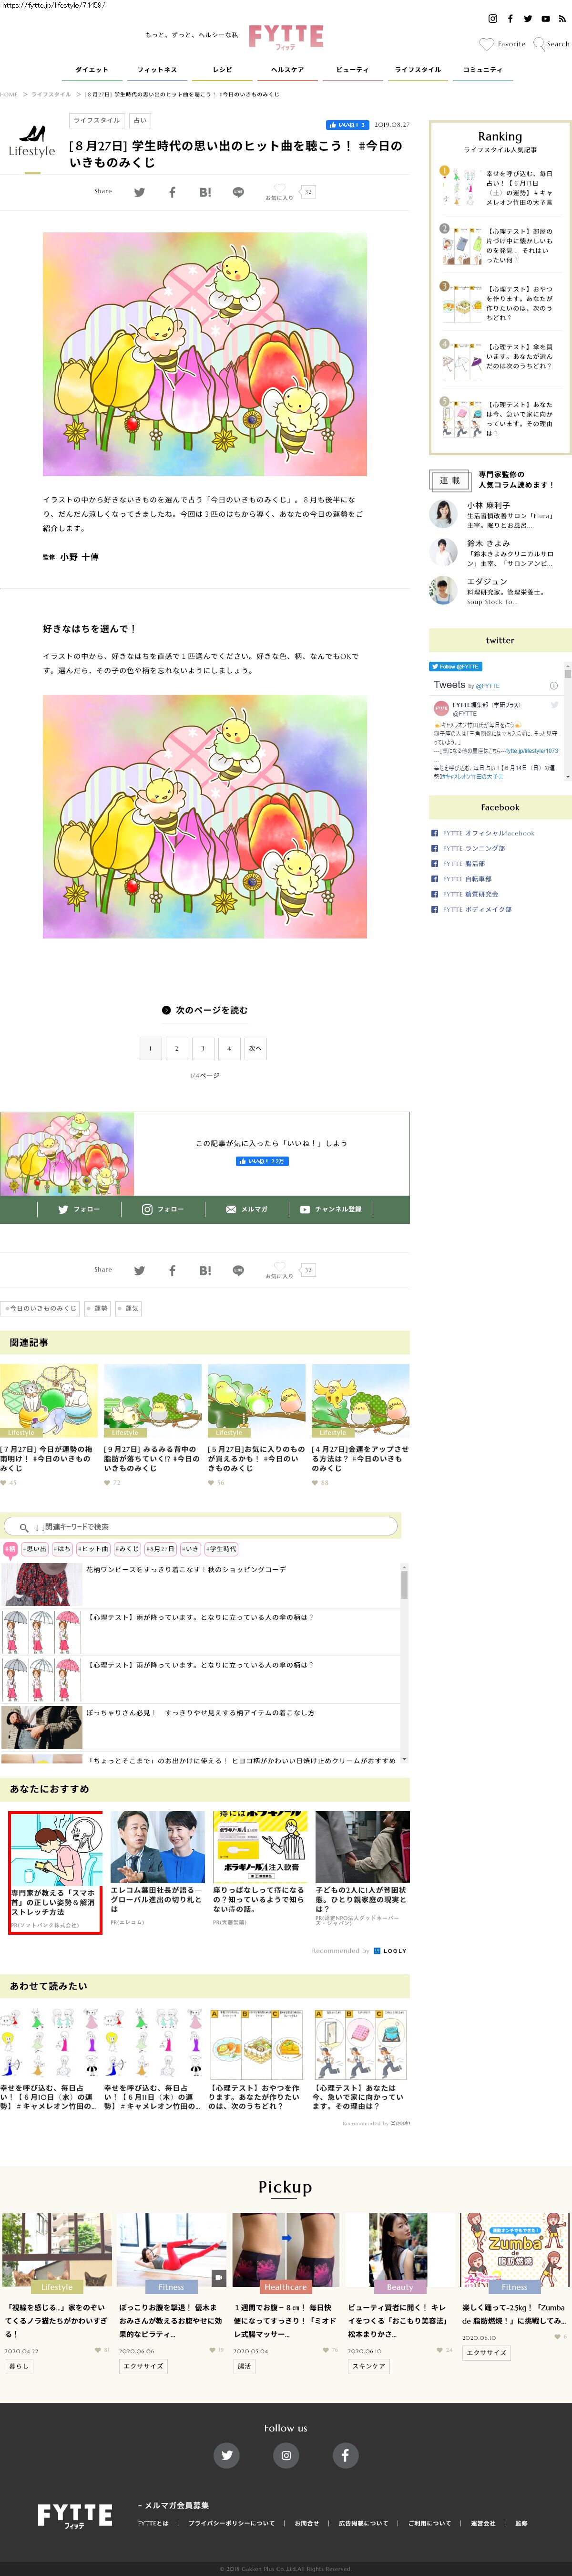Click the チャンネル登録 button

[330, 1209]
